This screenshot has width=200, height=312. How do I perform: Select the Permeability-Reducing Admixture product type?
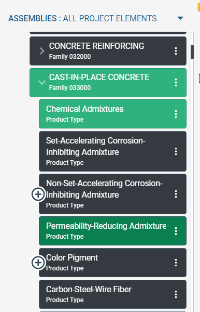click(x=112, y=231)
